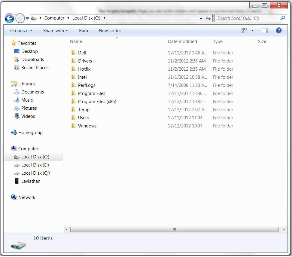Open the Share with menu
The height and width of the screenshot is (257, 292).
[56, 31]
